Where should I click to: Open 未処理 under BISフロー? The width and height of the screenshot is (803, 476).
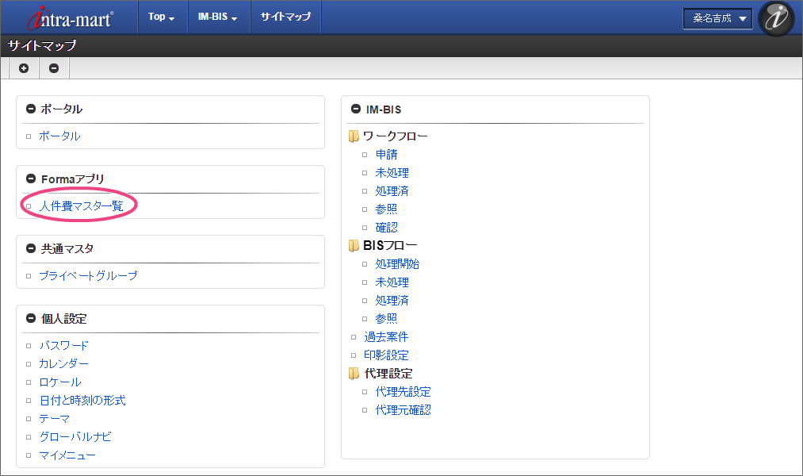click(392, 282)
